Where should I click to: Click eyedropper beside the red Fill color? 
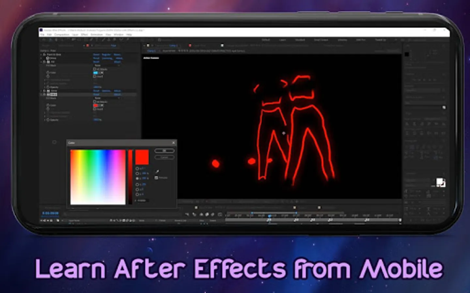[102, 105]
